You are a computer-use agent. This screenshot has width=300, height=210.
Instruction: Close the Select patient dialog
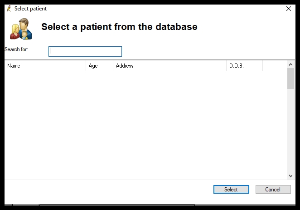[289, 9]
